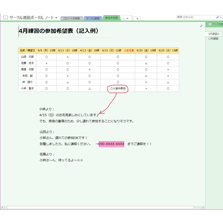Click the 4/11（水）18時 column header
This screenshot has height=223, width=223.
coord(67,50)
